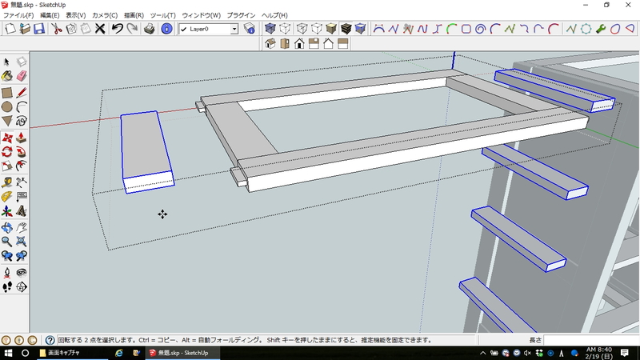Select the Circle drawing tool
640x360 pixels.
click(x=7, y=106)
